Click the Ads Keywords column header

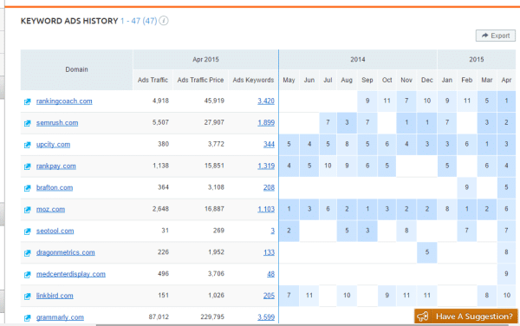pyautogui.click(x=253, y=80)
